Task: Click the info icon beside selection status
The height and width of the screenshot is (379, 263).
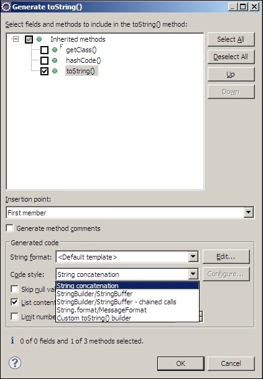Action: click(x=12, y=340)
